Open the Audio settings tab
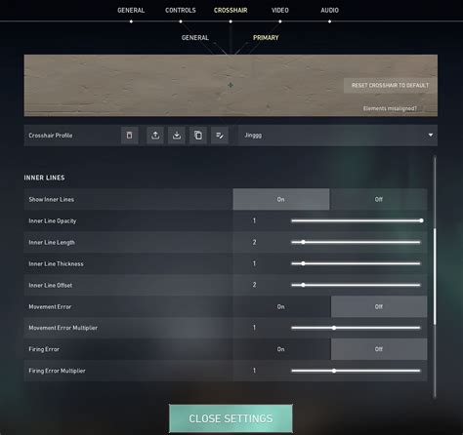Image resolution: width=463 pixels, height=435 pixels. point(329,11)
